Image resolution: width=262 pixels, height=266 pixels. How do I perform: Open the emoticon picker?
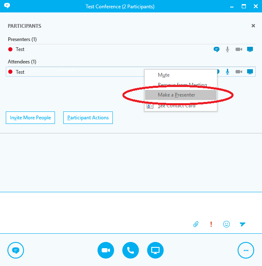pyautogui.click(x=226, y=224)
